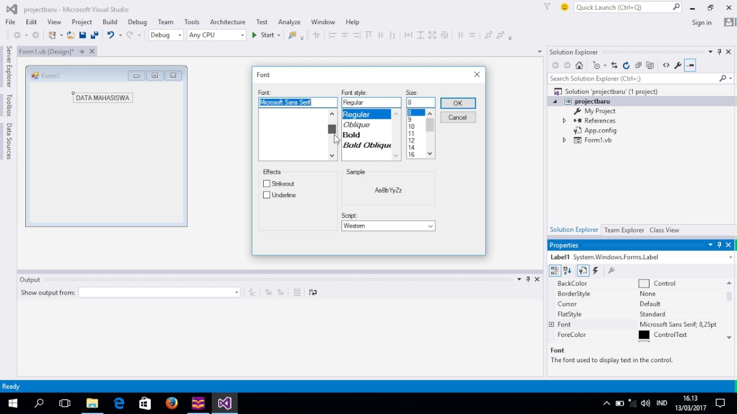
Task: Click View Code icon in Solution Explorer
Action: tap(666, 66)
